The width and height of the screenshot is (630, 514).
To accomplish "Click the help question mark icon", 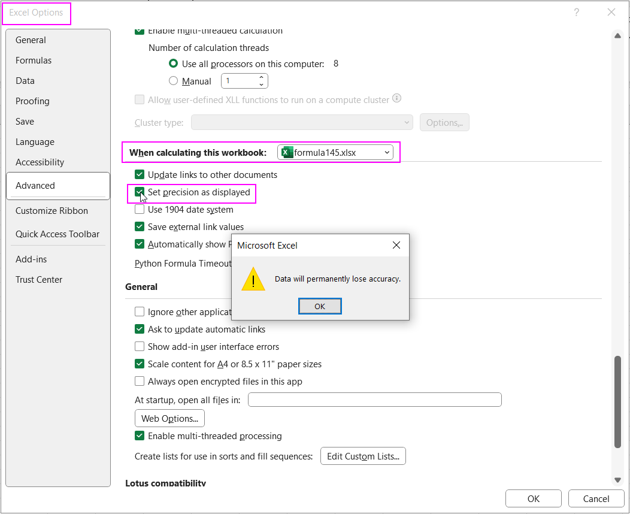I will coord(576,13).
